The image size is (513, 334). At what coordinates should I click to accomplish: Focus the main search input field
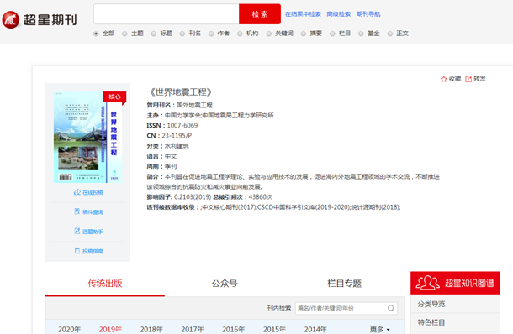tap(167, 14)
